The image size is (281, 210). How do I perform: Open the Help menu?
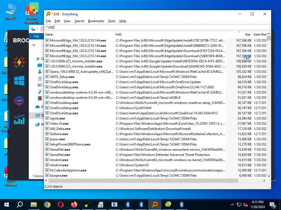[123, 21]
